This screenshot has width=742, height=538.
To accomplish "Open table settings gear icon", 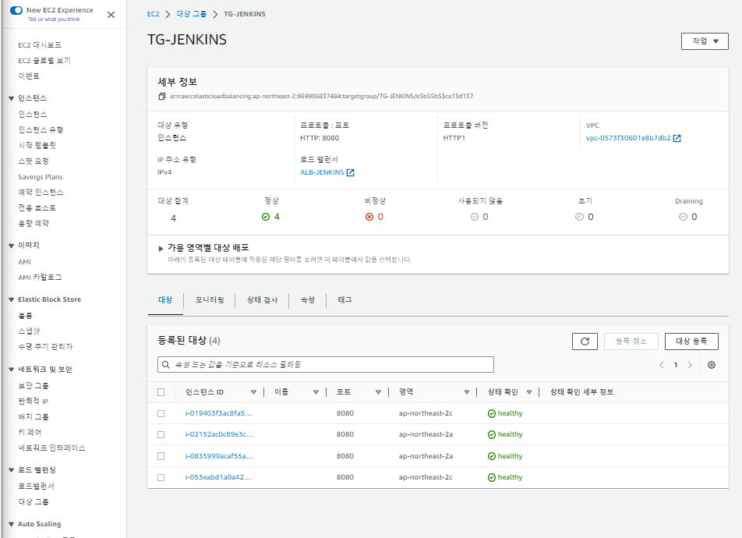I will click(712, 365).
